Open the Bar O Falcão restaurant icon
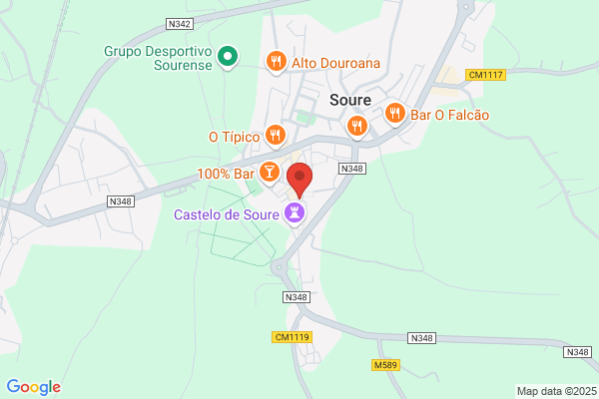Screen dimensions: 599x399 pyautogui.click(x=395, y=114)
